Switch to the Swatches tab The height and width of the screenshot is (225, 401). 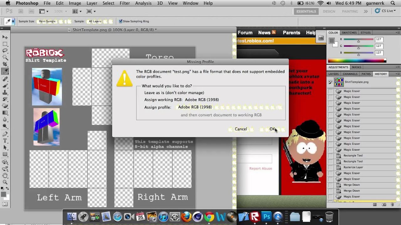[x=349, y=32]
